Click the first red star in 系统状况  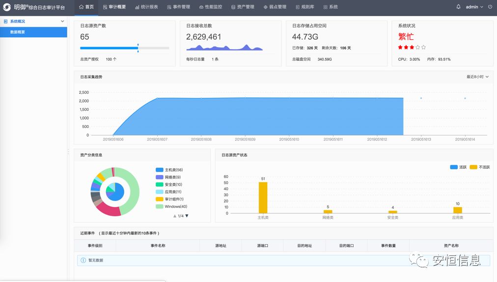[x=400, y=48]
